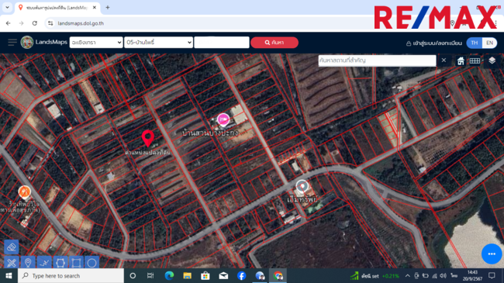The image size is (504, 283).
Task: Expand the district dropdown showing 05
Action: pos(158,43)
